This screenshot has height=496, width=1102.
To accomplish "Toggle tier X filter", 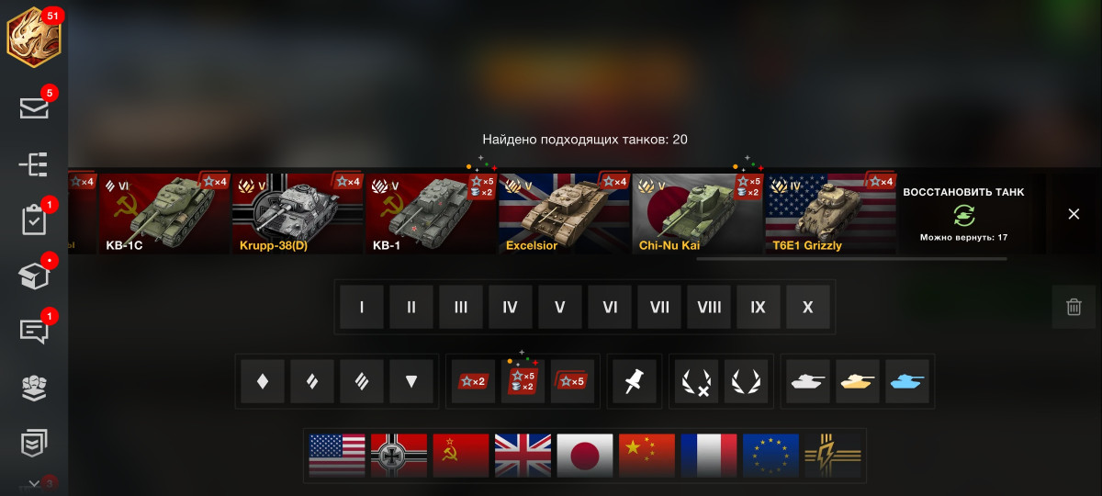I will click(x=808, y=307).
